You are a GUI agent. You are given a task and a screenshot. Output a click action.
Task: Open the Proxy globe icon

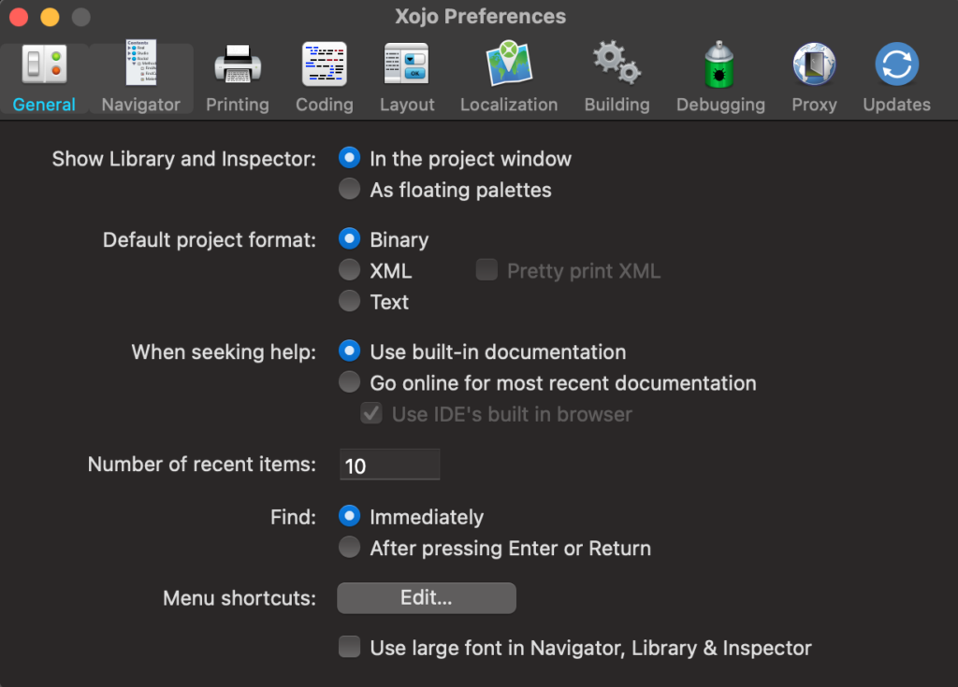click(814, 64)
